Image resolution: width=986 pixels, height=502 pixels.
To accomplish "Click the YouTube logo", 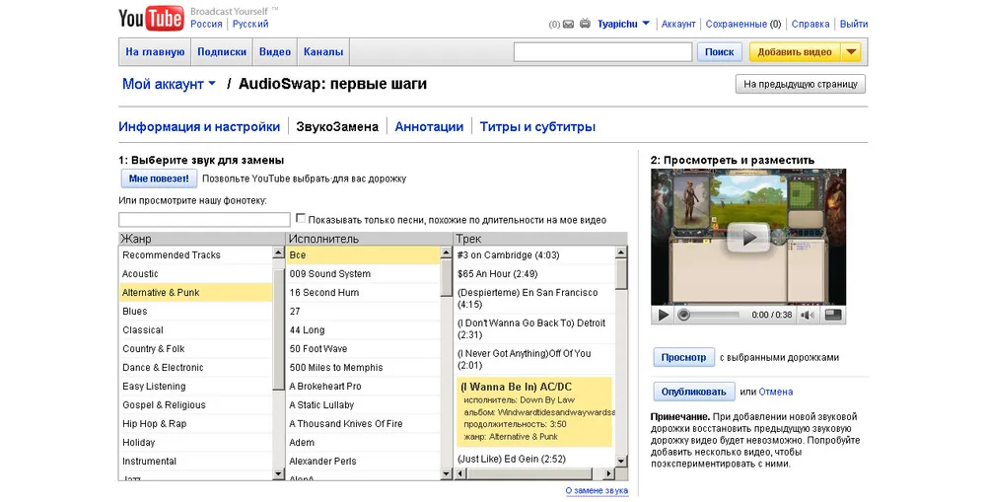I will [151, 18].
